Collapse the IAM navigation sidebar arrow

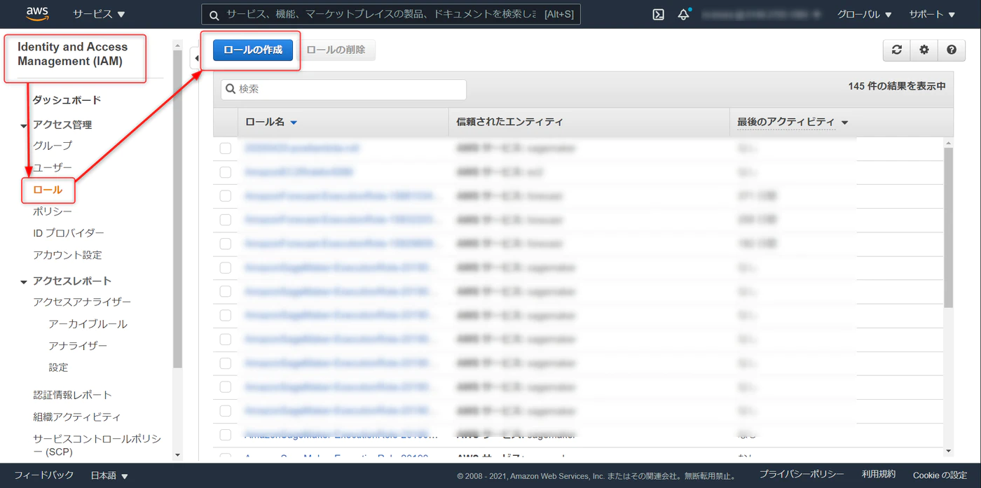195,58
